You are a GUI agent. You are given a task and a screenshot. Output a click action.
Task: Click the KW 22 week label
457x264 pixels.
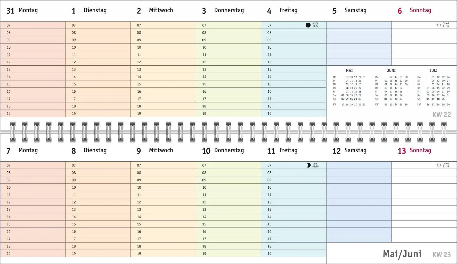[442, 115]
